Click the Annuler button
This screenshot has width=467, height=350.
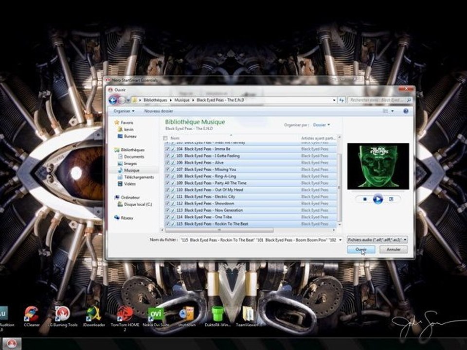coord(394,249)
